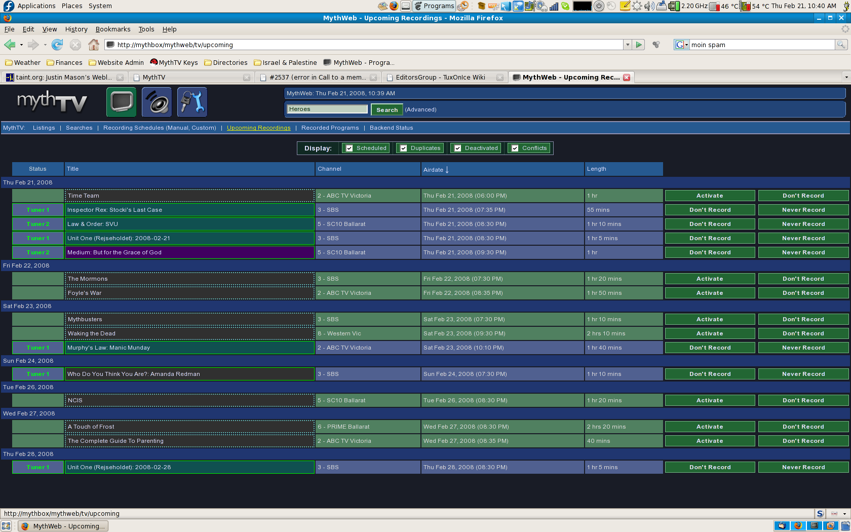This screenshot has height=532, width=851.
Task: Open the Bookmarks menu
Action: click(x=112, y=29)
